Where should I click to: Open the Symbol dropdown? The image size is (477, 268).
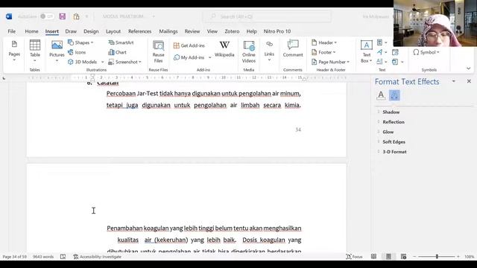(x=426, y=52)
